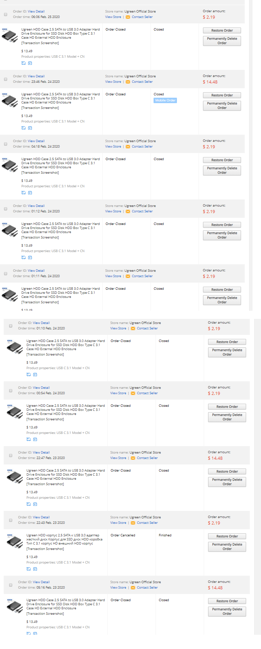The image size is (261, 649).
Task: Click the Mobile Order badge
Action: pyautogui.click(x=165, y=100)
